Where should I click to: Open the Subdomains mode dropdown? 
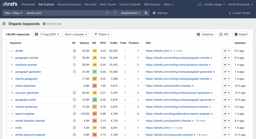coord(130,13)
